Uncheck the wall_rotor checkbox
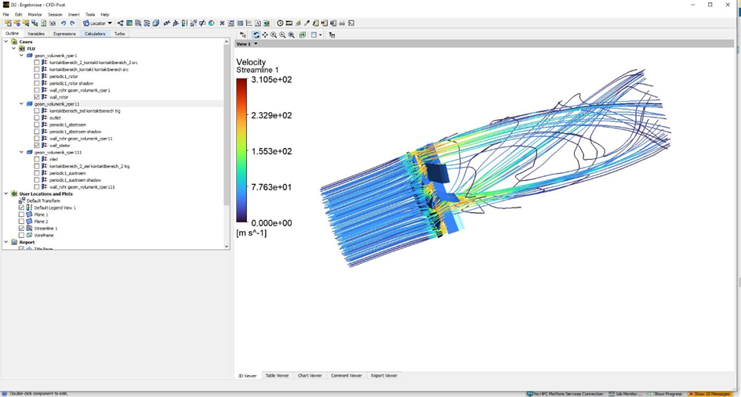The width and height of the screenshot is (741, 397). 37,97
